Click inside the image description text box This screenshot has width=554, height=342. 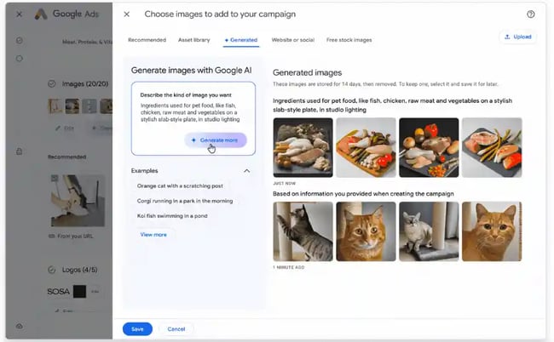pyautogui.click(x=193, y=106)
